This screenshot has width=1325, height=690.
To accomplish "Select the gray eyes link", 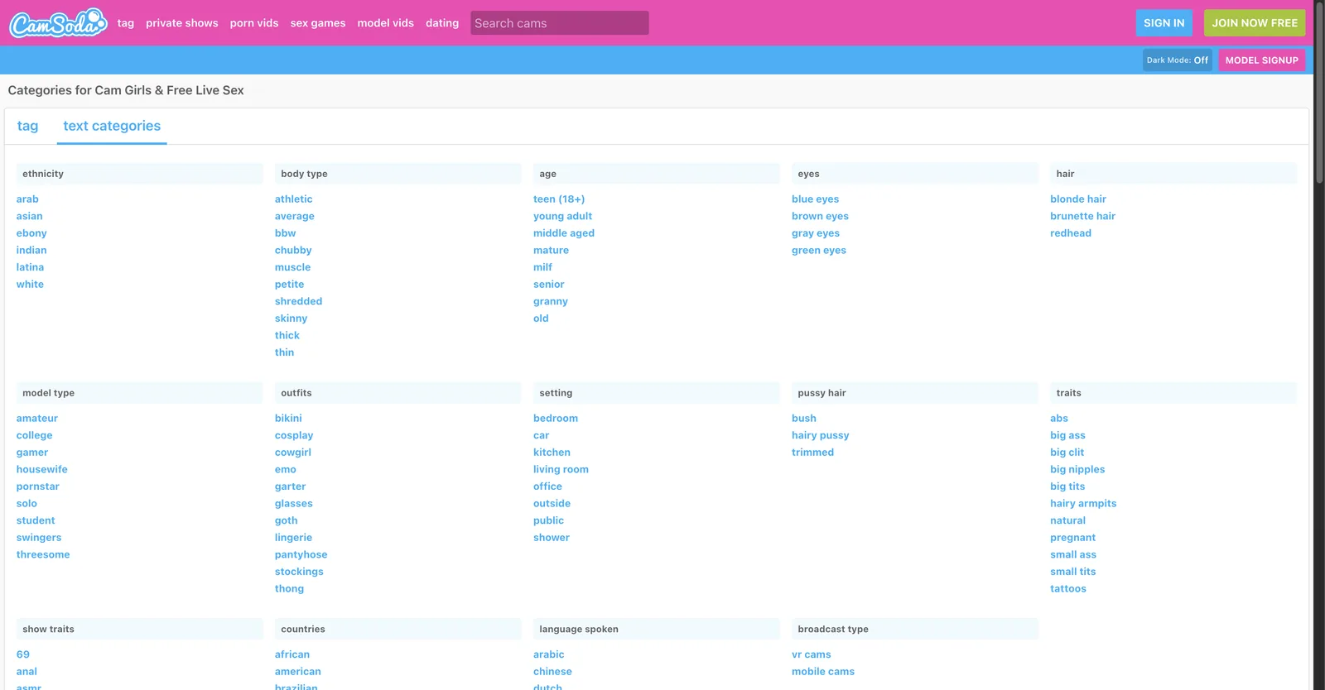I will (x=816, y=233).
